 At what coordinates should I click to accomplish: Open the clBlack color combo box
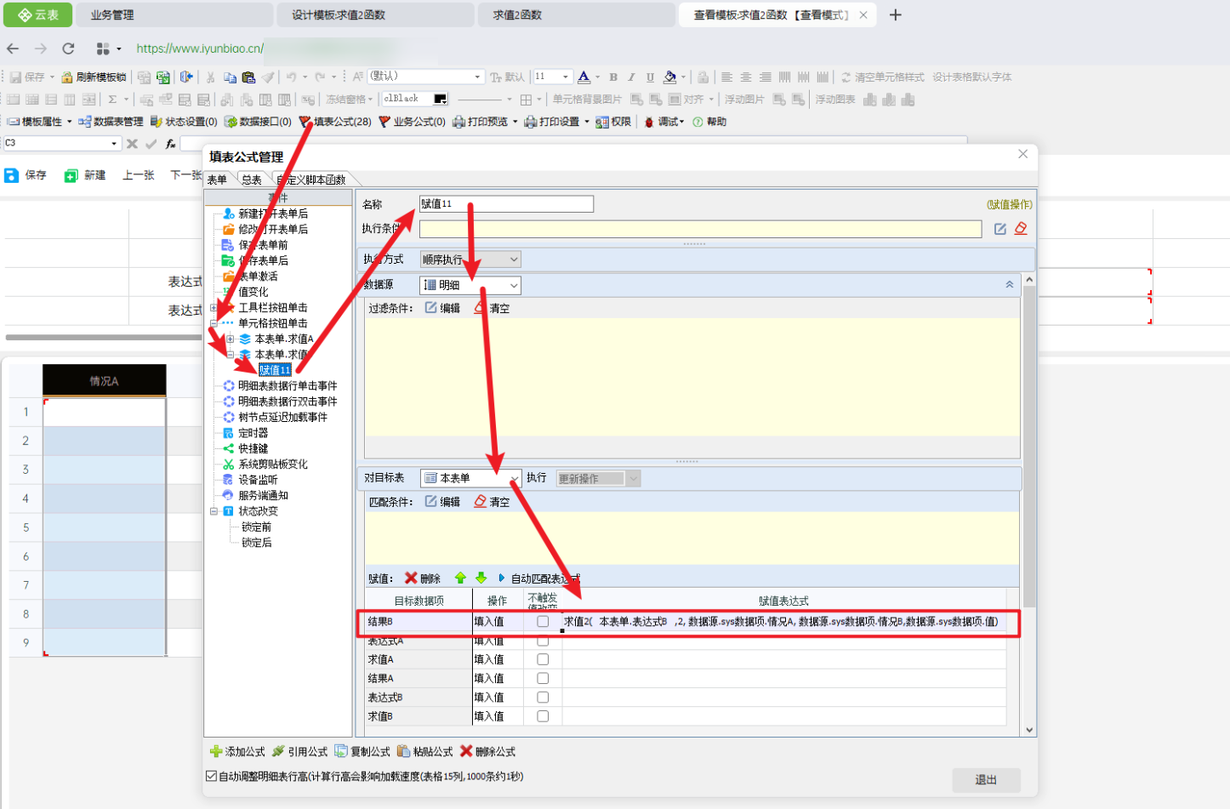[414, 99]
